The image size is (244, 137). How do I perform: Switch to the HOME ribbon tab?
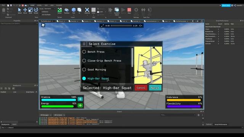click(x=32, y=5)
